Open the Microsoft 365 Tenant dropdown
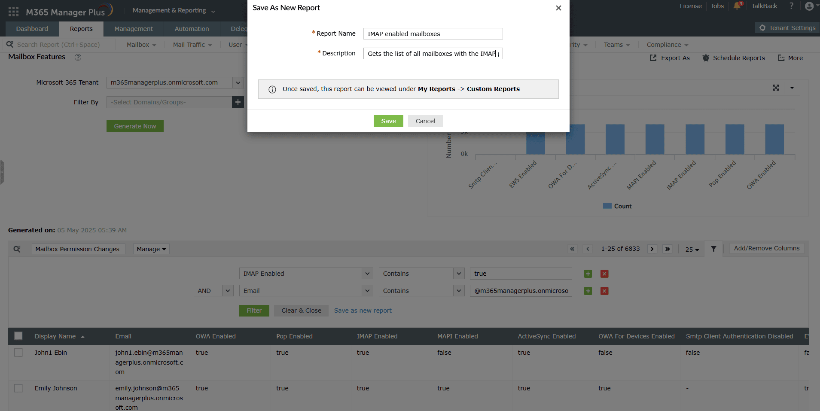This screenshot has width=820, height=411. coord(237,82)
